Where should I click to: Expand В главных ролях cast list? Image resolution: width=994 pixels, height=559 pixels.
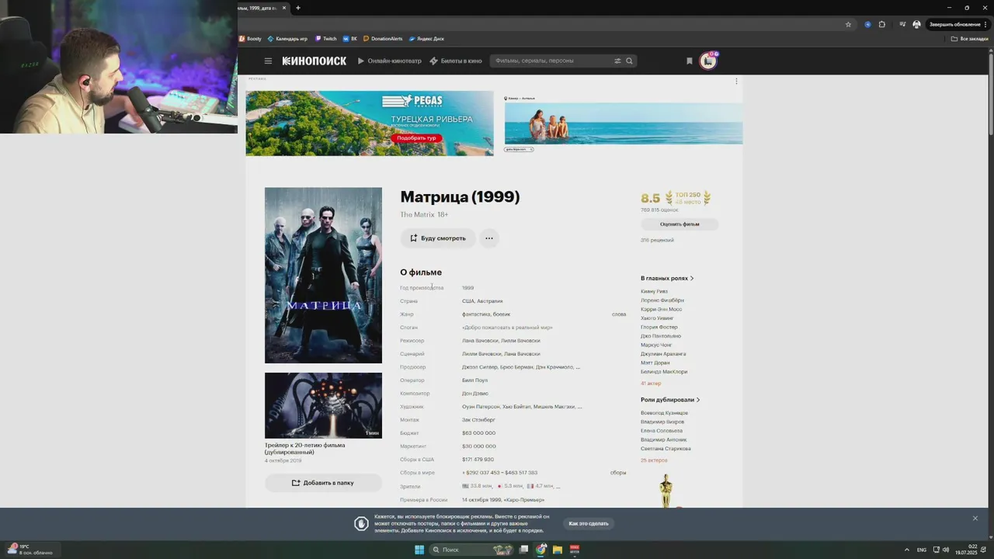coord(667,278)
